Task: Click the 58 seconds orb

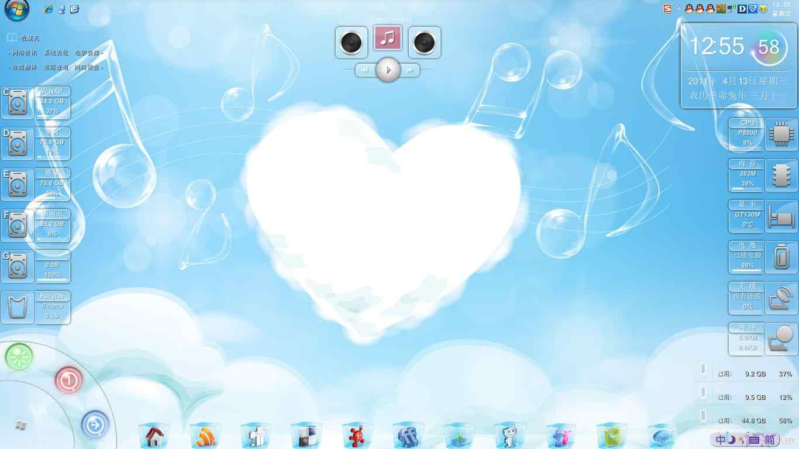Action: (x=769, y=47)
